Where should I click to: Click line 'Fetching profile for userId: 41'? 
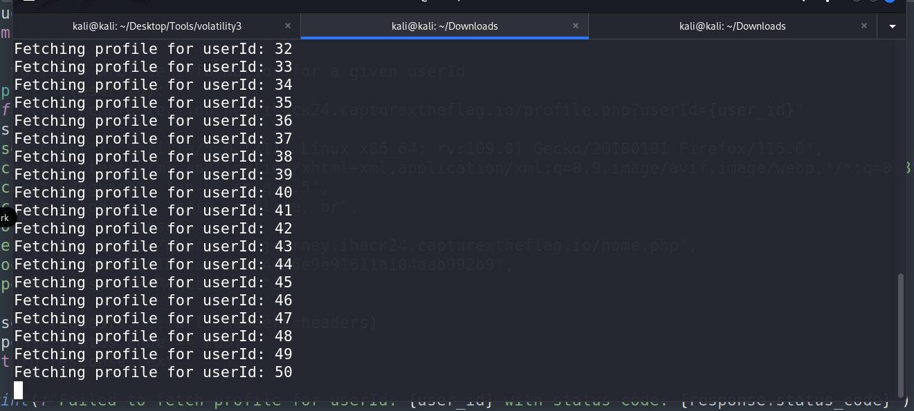point(153,211)
